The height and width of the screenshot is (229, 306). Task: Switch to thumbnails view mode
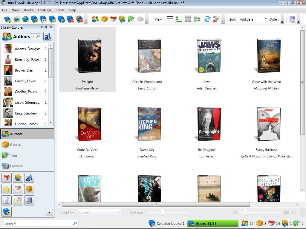tap(188, 19)
